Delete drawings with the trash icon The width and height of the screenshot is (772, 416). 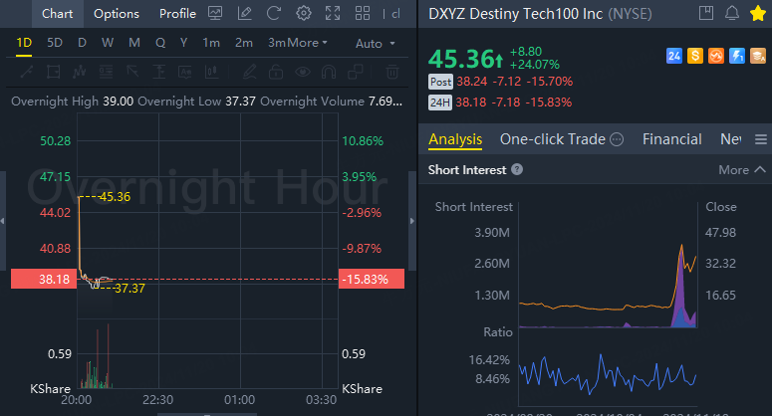point(392,73)
